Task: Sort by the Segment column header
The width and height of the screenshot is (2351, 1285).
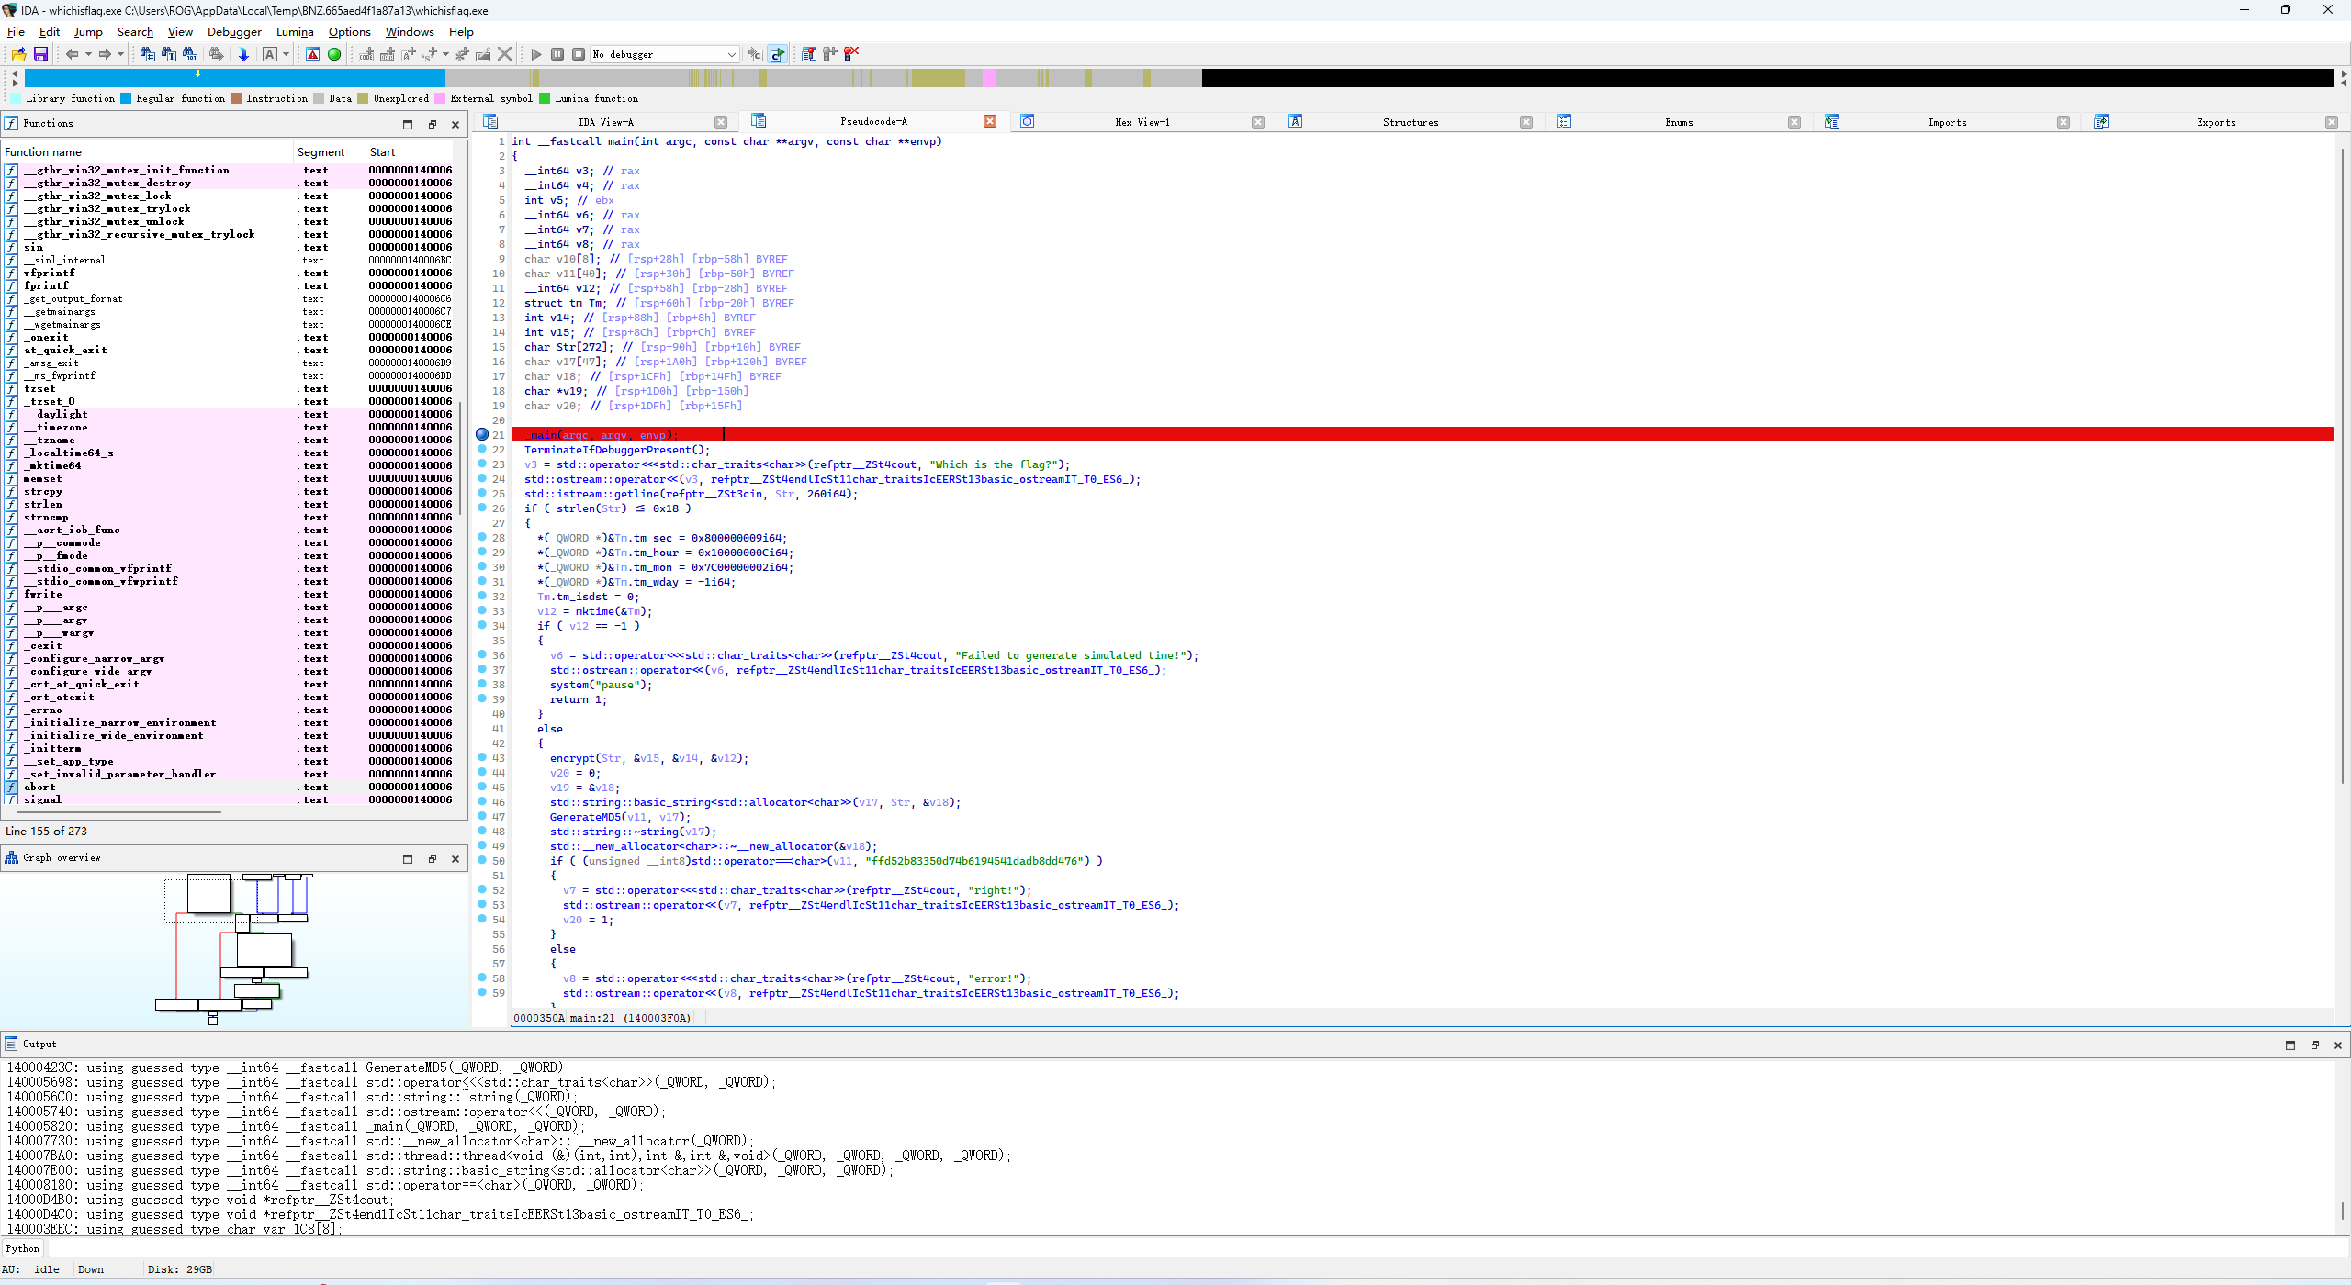Action: pyautogui.click(x=329, y=152)
